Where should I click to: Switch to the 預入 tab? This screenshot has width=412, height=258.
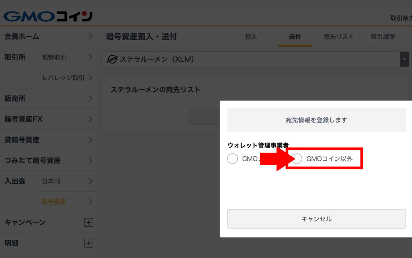251,37
